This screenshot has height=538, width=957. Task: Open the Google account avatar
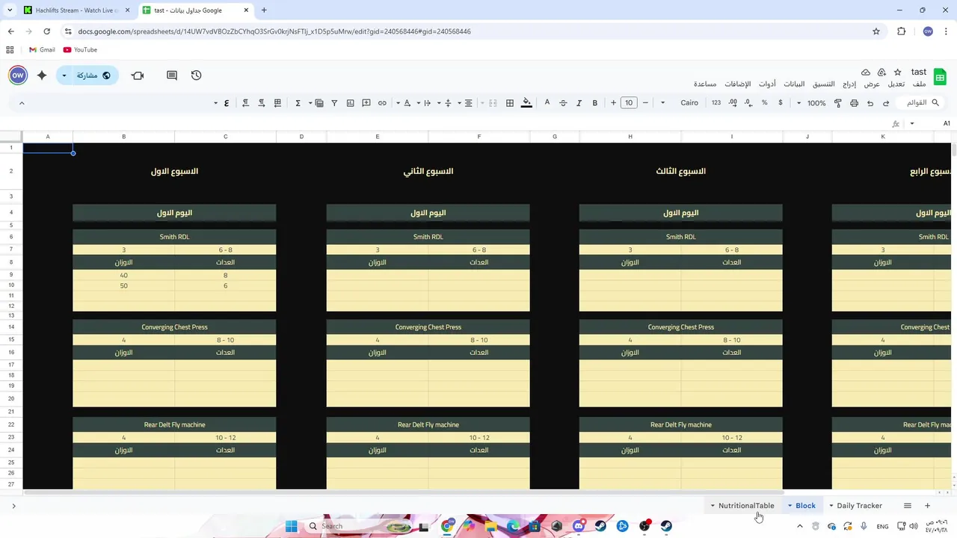[18, 75]
